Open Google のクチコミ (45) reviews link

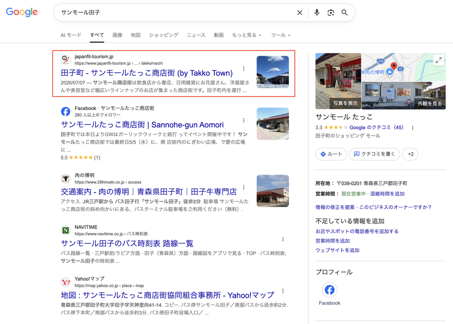coord(376,127)
